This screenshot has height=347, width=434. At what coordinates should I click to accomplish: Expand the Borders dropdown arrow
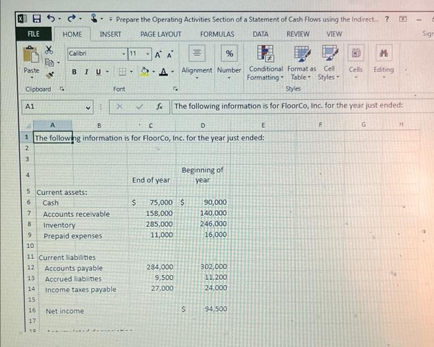(x=131, y=72)
